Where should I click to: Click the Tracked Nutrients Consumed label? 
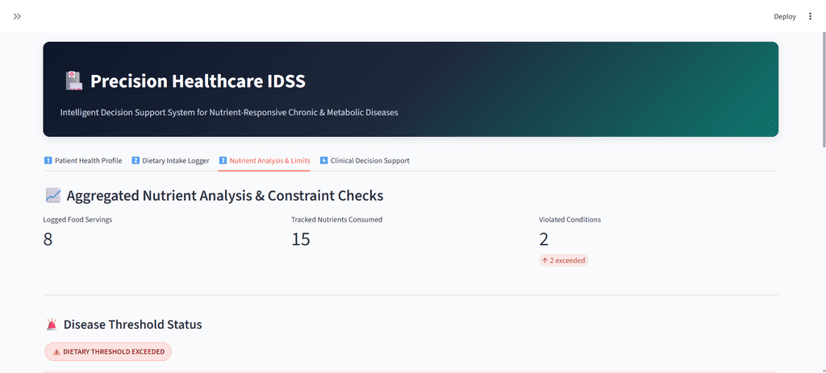point(336,219)
